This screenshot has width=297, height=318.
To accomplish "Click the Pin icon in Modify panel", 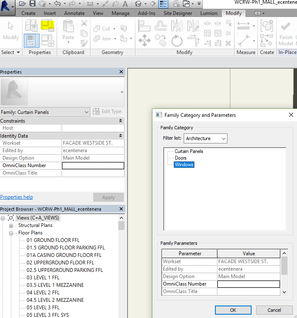I will tap(228, 33).
